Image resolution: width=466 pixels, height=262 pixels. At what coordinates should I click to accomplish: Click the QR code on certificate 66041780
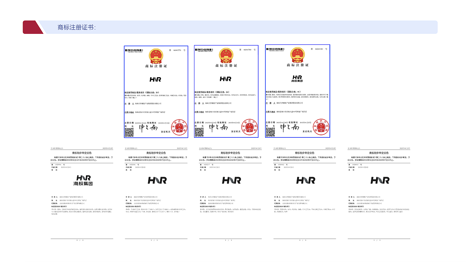click(199, 132)
